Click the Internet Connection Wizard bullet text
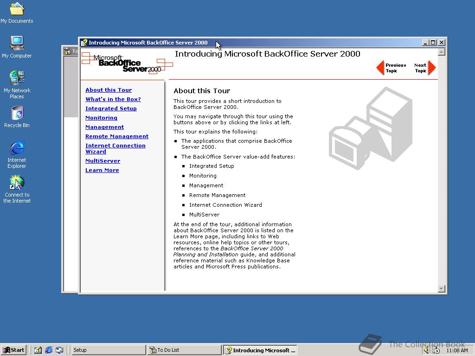Viewport: 475px width, 356px height. point(225,205)
